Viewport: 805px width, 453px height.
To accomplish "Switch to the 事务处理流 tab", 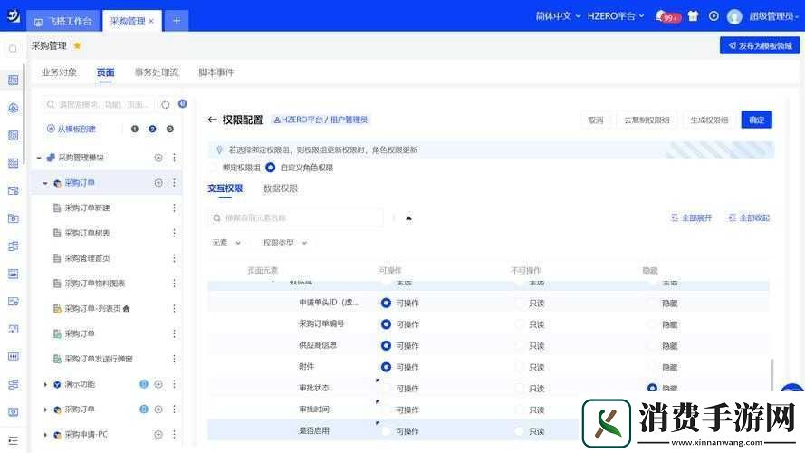I will pyautogui.click(x=157, y=72).
